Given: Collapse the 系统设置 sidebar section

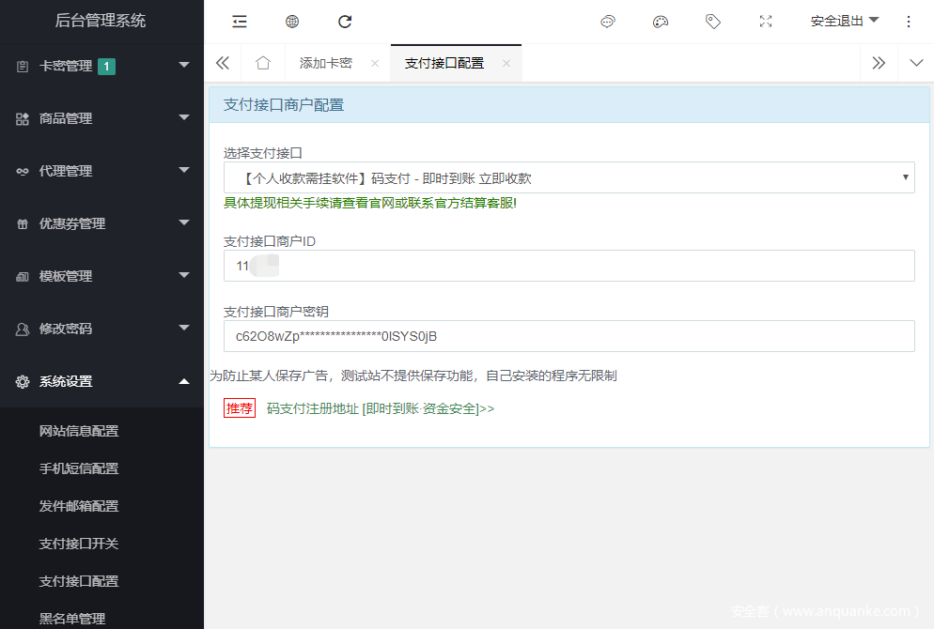Looking at the screenshot, I should (x=101, y=381).
